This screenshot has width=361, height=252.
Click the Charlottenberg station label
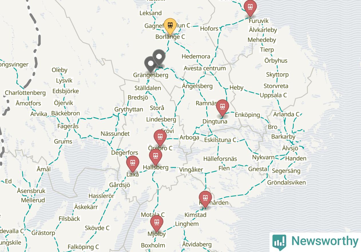(25, 93)
